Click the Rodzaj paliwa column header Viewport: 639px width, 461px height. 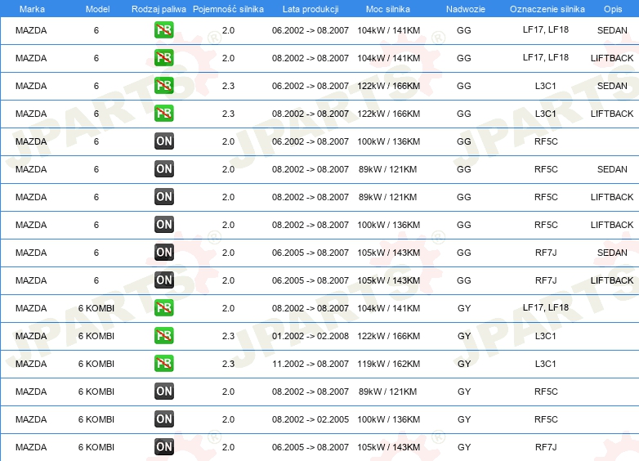(x=159, y=9)
